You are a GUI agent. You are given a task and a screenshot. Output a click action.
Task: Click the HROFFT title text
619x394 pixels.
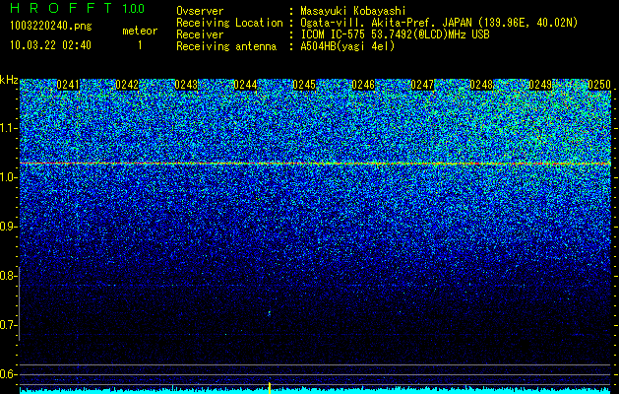(x=61, y=8)
